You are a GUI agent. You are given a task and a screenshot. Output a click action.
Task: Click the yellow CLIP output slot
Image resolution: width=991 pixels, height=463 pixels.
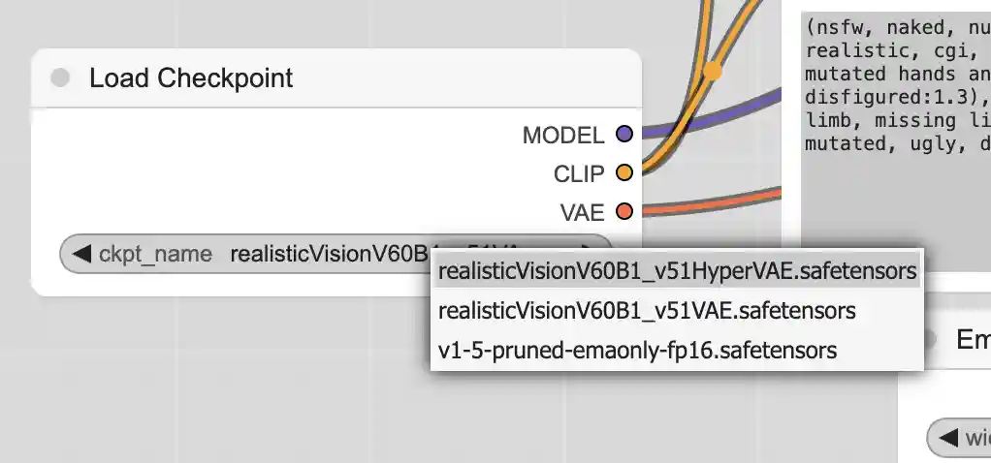(x=624, y=172)
